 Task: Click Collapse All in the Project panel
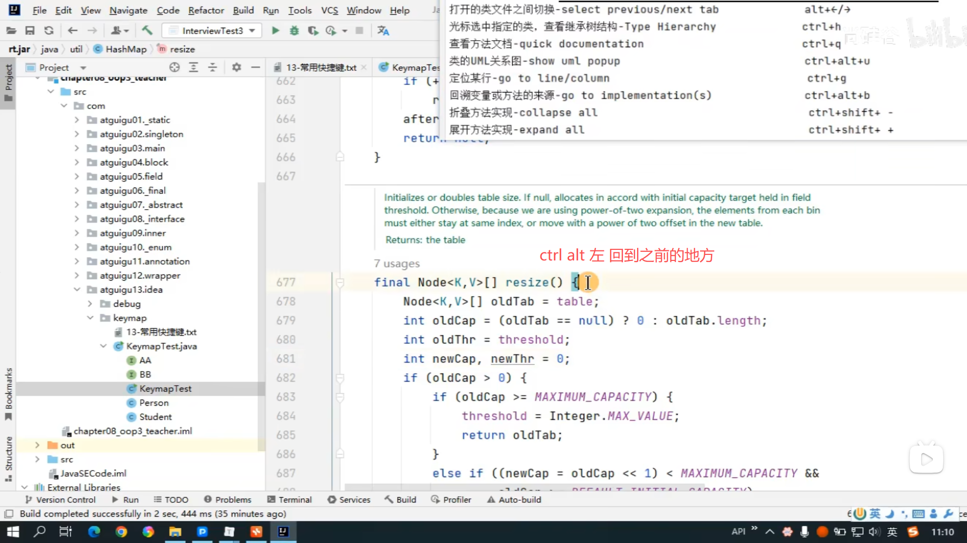(213, 67)
